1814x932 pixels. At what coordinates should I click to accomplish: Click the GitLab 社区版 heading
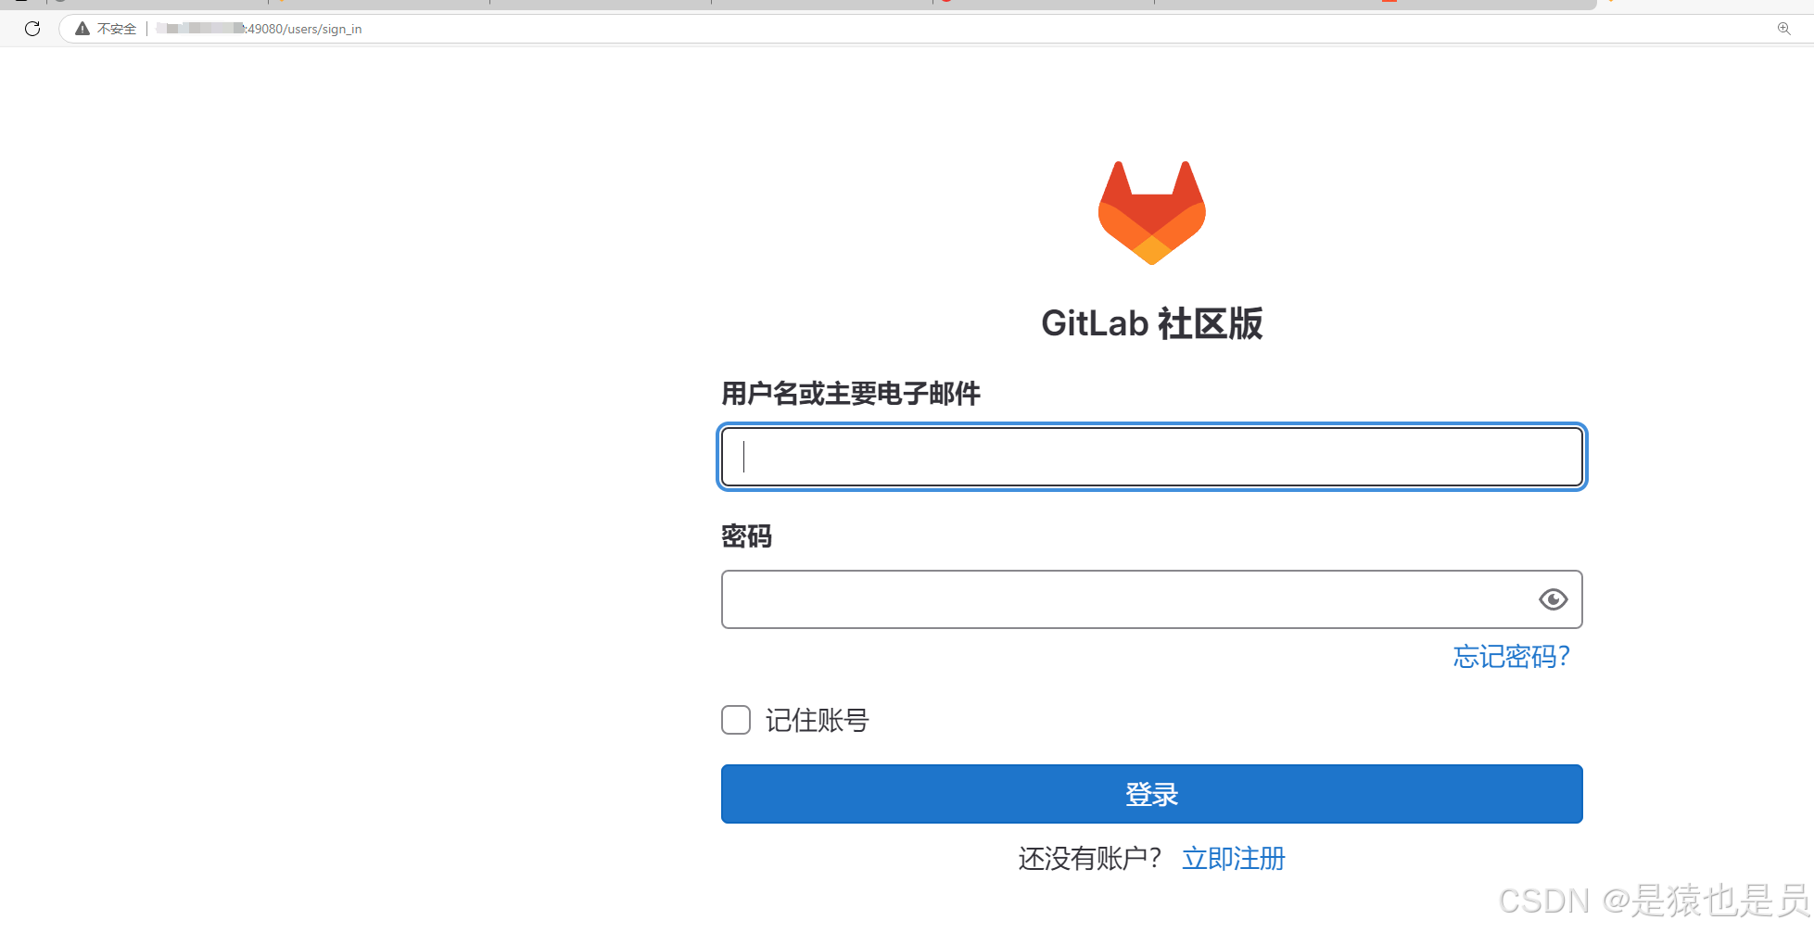[x=1151, y=323]
